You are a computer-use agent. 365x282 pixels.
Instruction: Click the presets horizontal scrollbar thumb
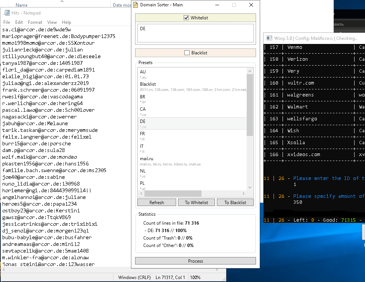point(173,193)
